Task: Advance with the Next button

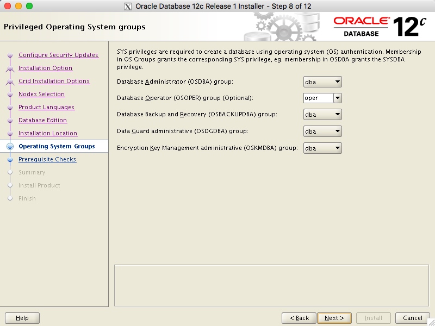Action: pos(334,318)
